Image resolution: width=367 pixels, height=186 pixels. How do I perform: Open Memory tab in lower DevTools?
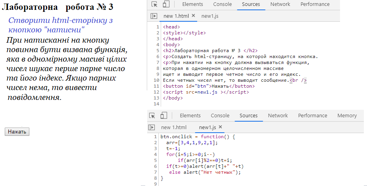click(347, 116)
